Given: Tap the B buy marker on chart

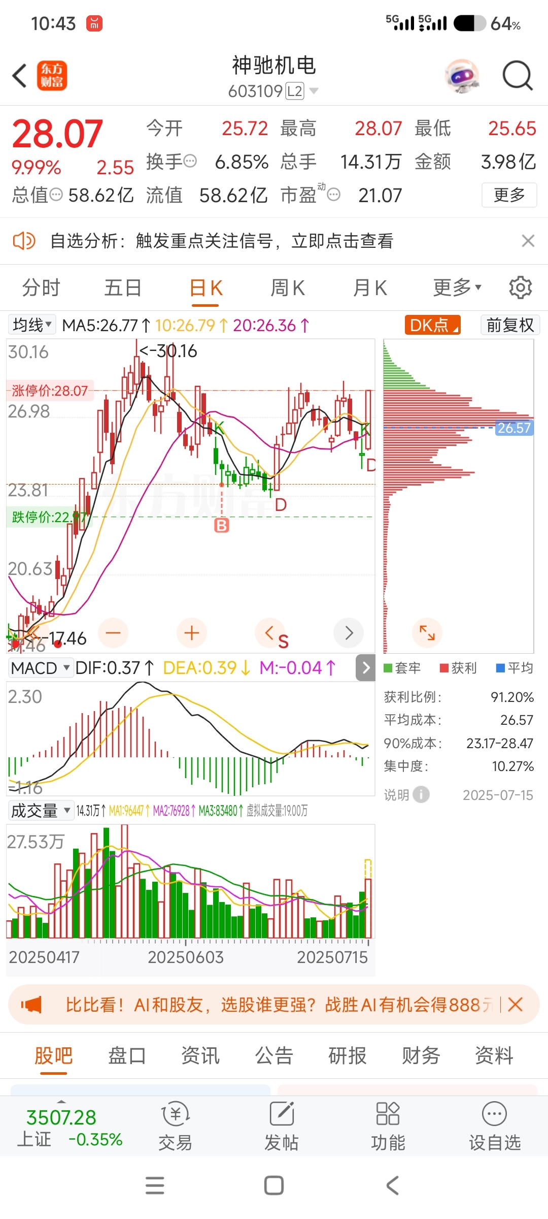Looking at the screenshot, I should tap(222, 525).
